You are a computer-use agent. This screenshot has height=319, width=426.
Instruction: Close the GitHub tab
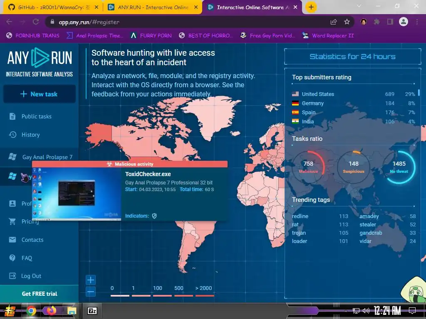97,7
